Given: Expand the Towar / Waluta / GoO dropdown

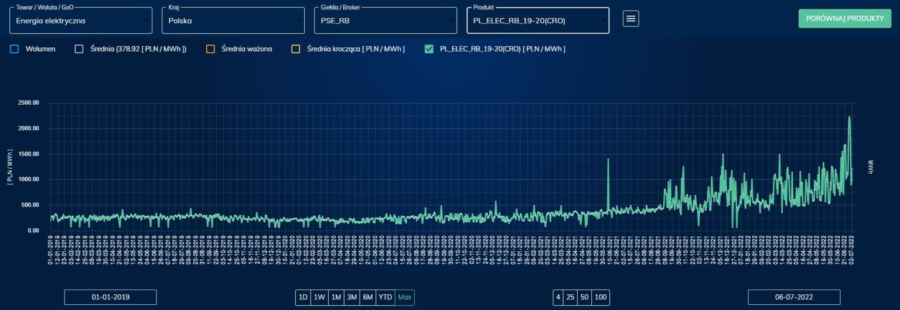Looking at the screenshot, I should (x=81, y=20).
